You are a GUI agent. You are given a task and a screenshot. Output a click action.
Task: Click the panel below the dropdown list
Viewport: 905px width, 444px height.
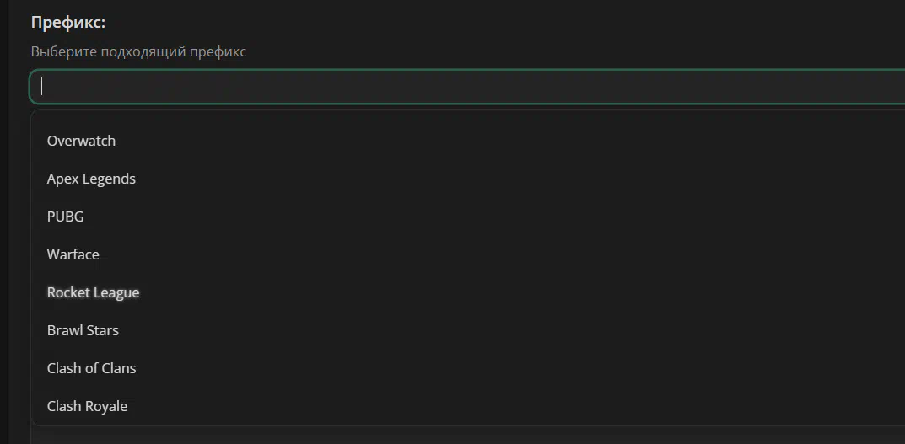coord(467,436)
